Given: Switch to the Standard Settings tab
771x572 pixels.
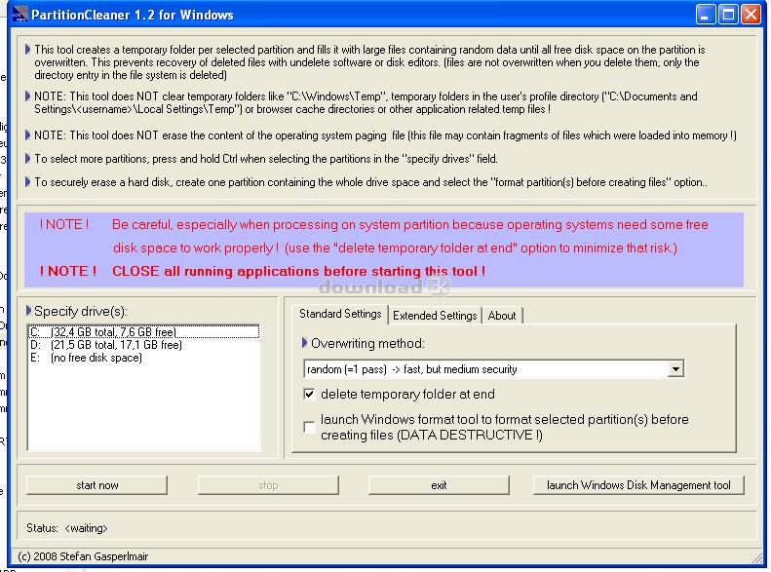Looking at the screenshot, I should 340,314.
